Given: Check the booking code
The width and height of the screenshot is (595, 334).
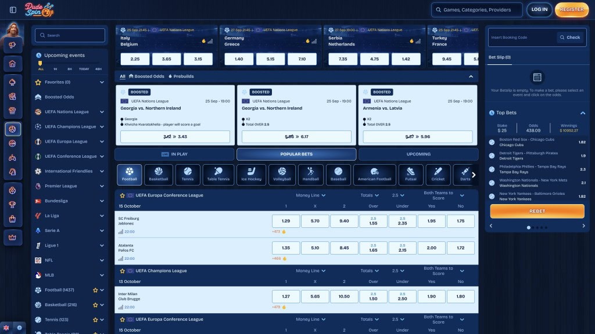Looking at the screenshot, I should [571, 38].
